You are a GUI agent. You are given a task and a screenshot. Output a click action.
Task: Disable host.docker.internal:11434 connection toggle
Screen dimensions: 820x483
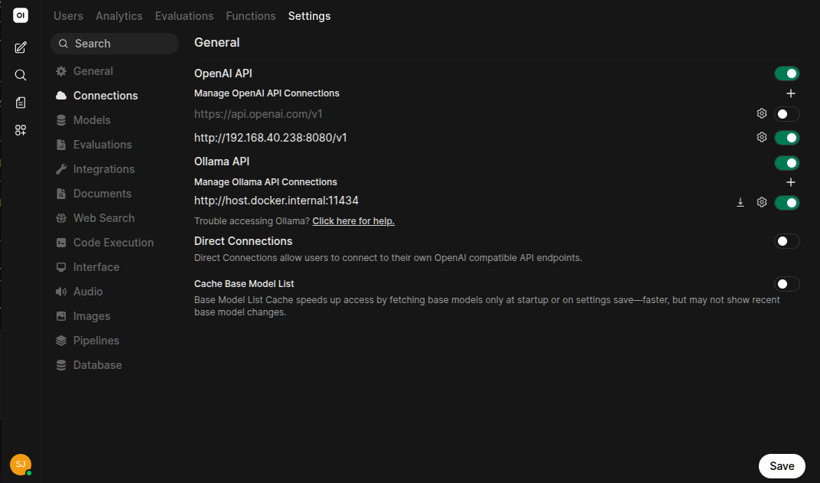click(x=786, y=203)
